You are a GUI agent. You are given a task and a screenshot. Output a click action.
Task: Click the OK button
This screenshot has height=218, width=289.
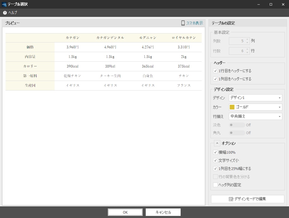click(x=125, y=212)
